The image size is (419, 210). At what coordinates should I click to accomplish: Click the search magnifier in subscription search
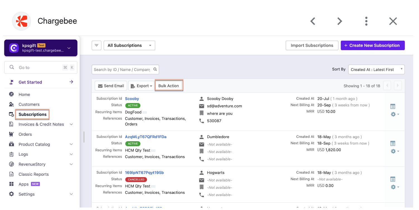pyautogui.click(x=155, y=69)
